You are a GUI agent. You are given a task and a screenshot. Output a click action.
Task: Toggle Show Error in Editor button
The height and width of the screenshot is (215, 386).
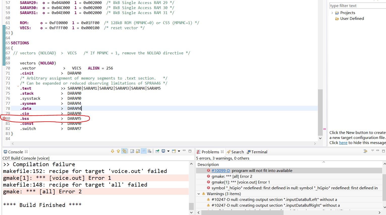point(124,151)
